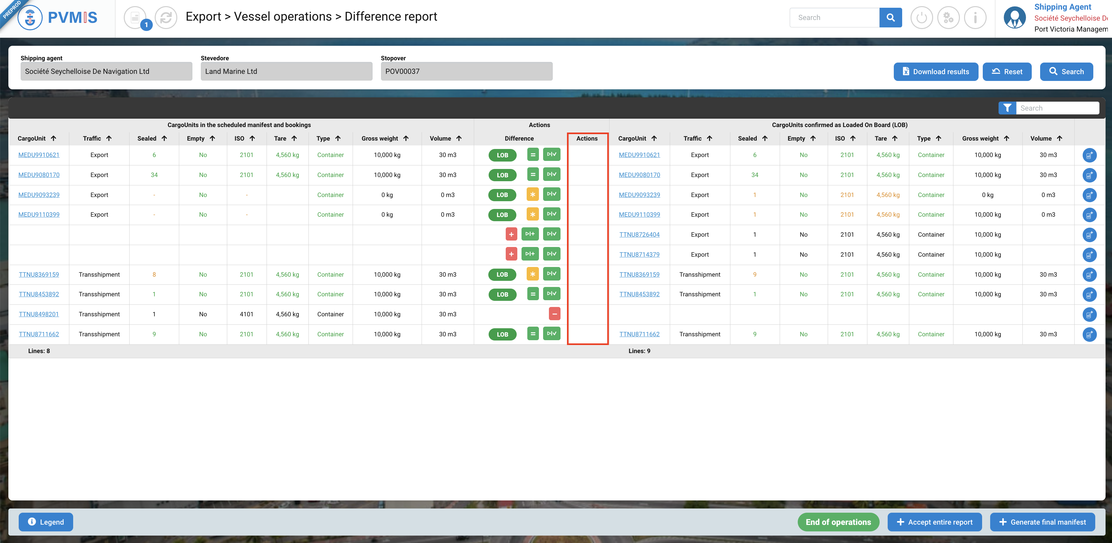Click orange asterisk icon for MEDU9093239
The height and width of the screenshot is (543, 1112).
click(x=533, y=194)
